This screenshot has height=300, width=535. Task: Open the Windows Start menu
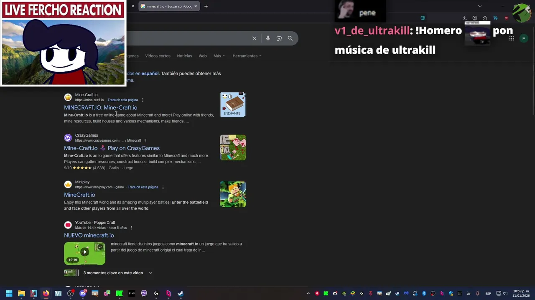pyautogui.click(x=9, y=293)
